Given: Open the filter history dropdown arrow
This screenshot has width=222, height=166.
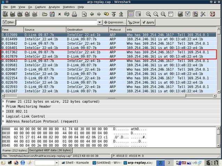Looking at the screenshot, I should (x=100, y=22).
